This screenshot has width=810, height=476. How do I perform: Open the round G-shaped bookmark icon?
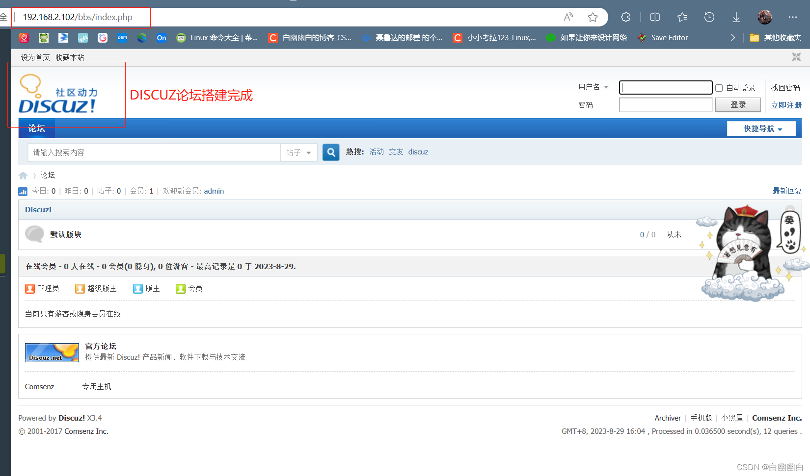[103, 38]
